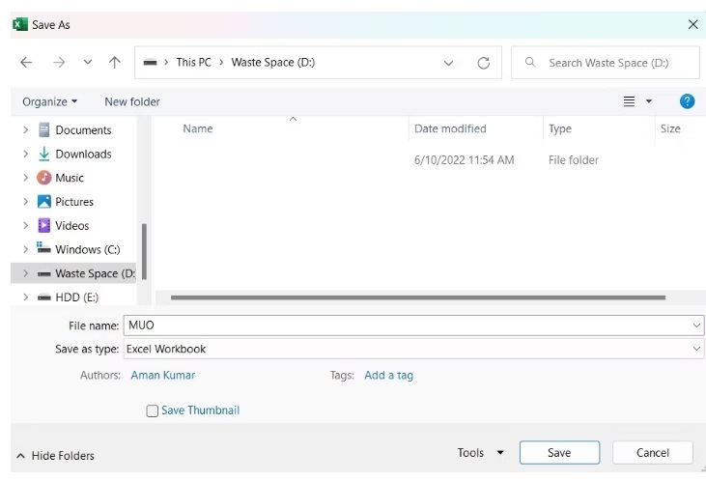The width and height of the screenshot is (706, 481).
Task: Sort by the Size column header
Action: (670, 128)
